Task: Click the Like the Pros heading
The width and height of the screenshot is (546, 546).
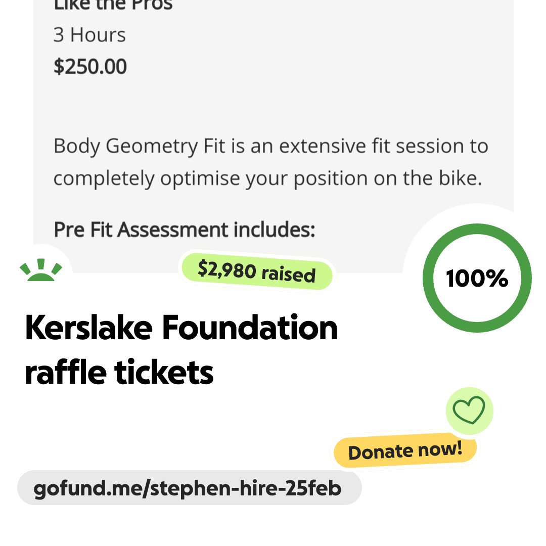Action: [x=113, y=5]
